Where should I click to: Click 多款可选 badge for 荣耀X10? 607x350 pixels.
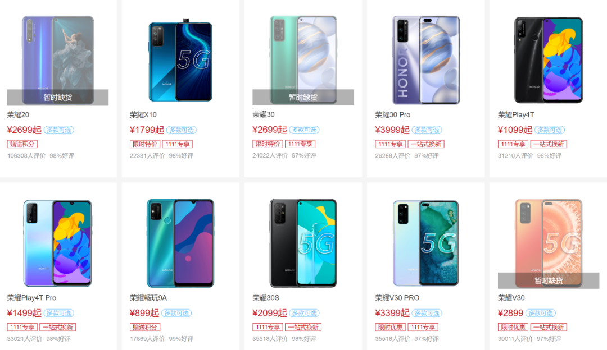click(x=182, y=130)
